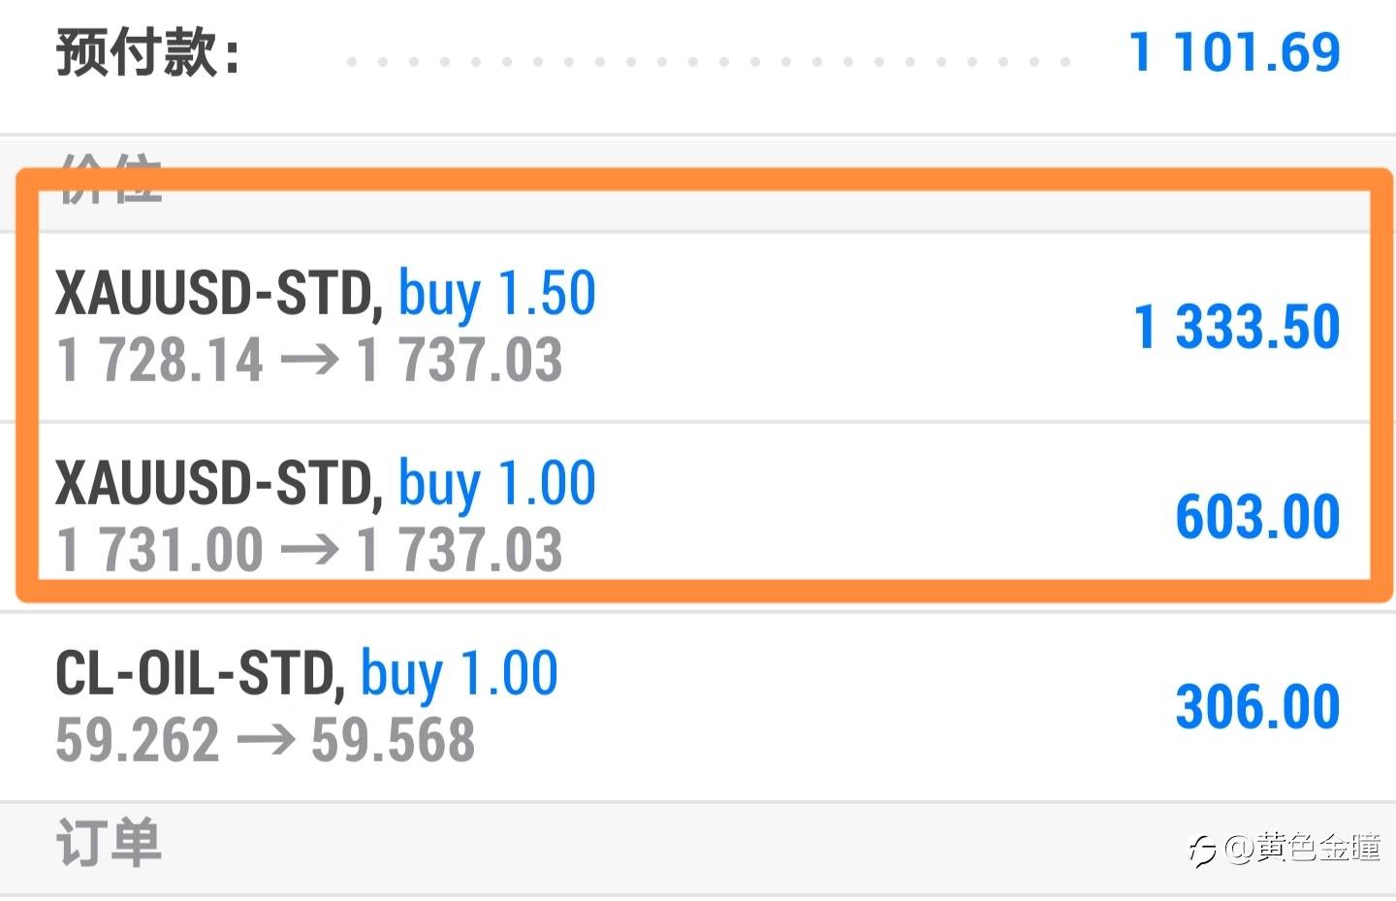Click the arrow between 59.262 and 59.568
The height and width of the screenshot is (901, 1396).
[x=266, y=741]
